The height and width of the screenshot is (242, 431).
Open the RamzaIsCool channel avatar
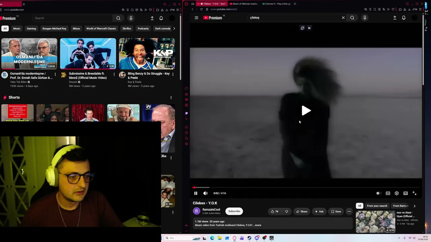[x=196, y=211]
